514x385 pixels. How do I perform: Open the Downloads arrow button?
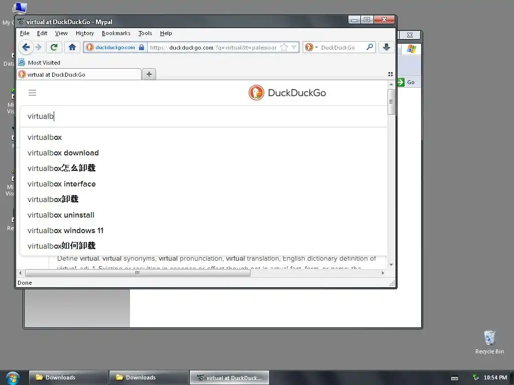tap(387, 48)
